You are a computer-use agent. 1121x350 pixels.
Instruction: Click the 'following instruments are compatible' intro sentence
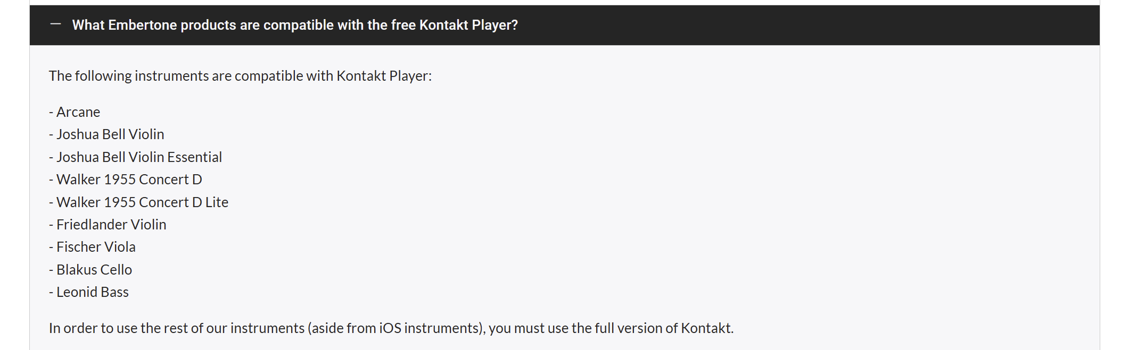click(x=240, y=76)
